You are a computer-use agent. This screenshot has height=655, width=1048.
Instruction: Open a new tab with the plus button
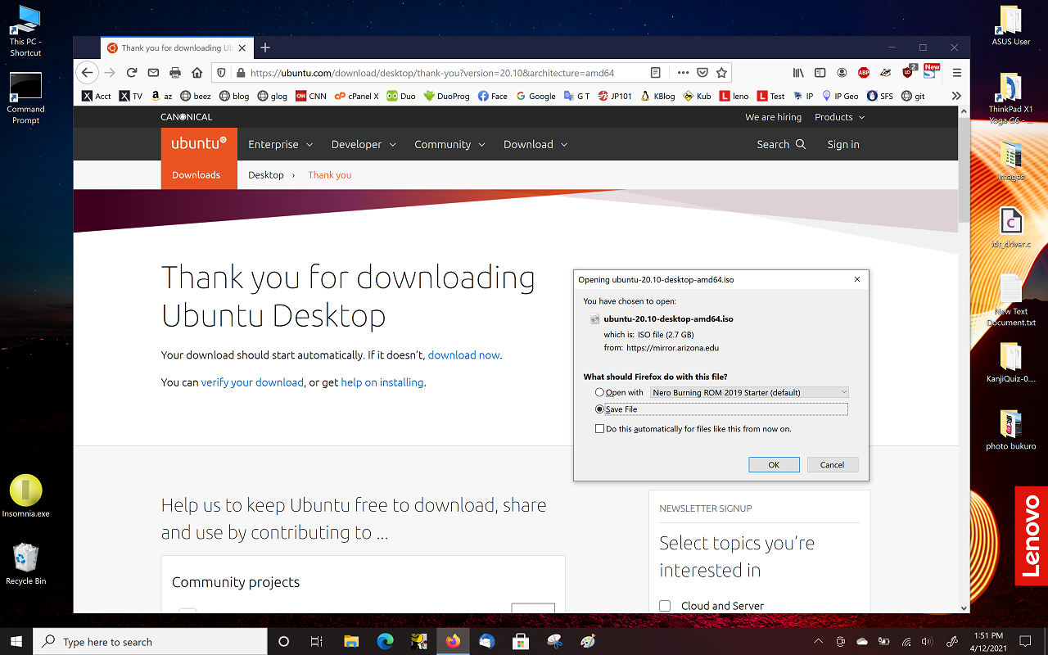265,47
